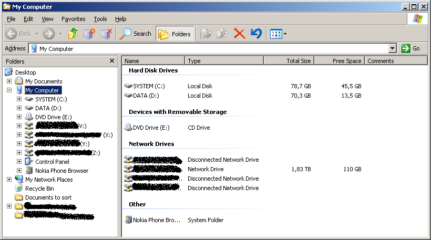Open the Views dropdown button
This screenshot has width=431, height=240.
tap(279, 34)
